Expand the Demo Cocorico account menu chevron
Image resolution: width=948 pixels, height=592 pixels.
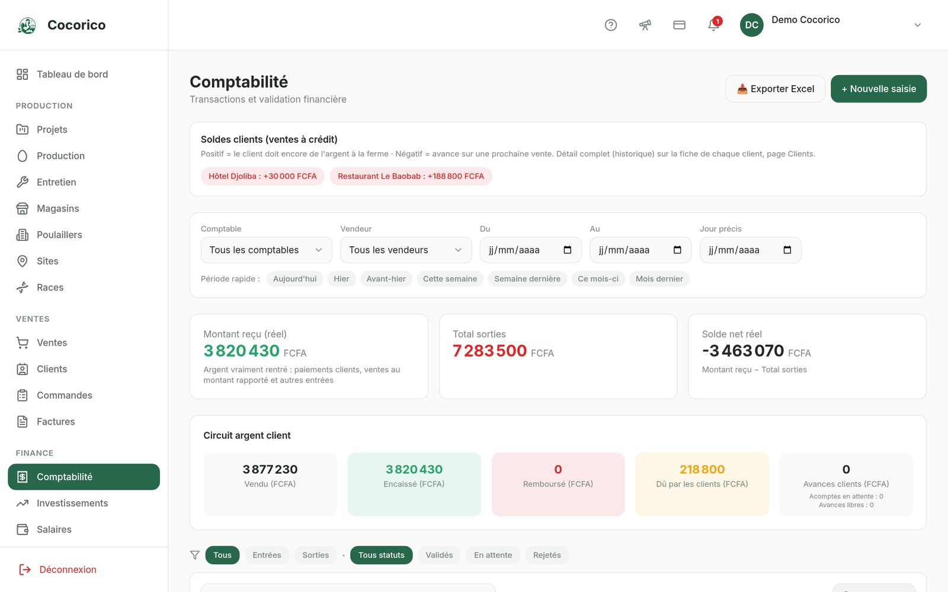(x=917, y=25)
